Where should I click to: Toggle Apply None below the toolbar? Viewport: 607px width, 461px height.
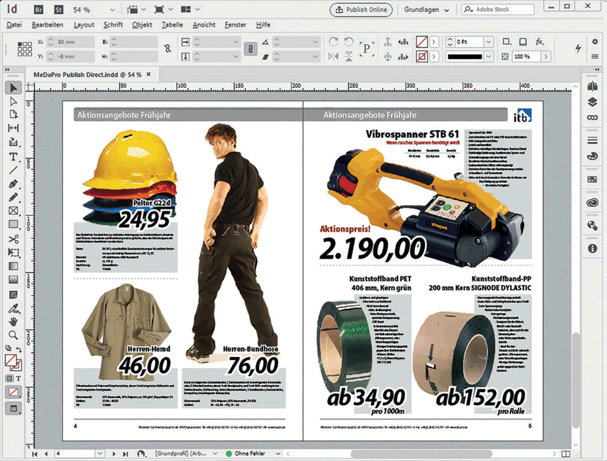pos(13,392)
